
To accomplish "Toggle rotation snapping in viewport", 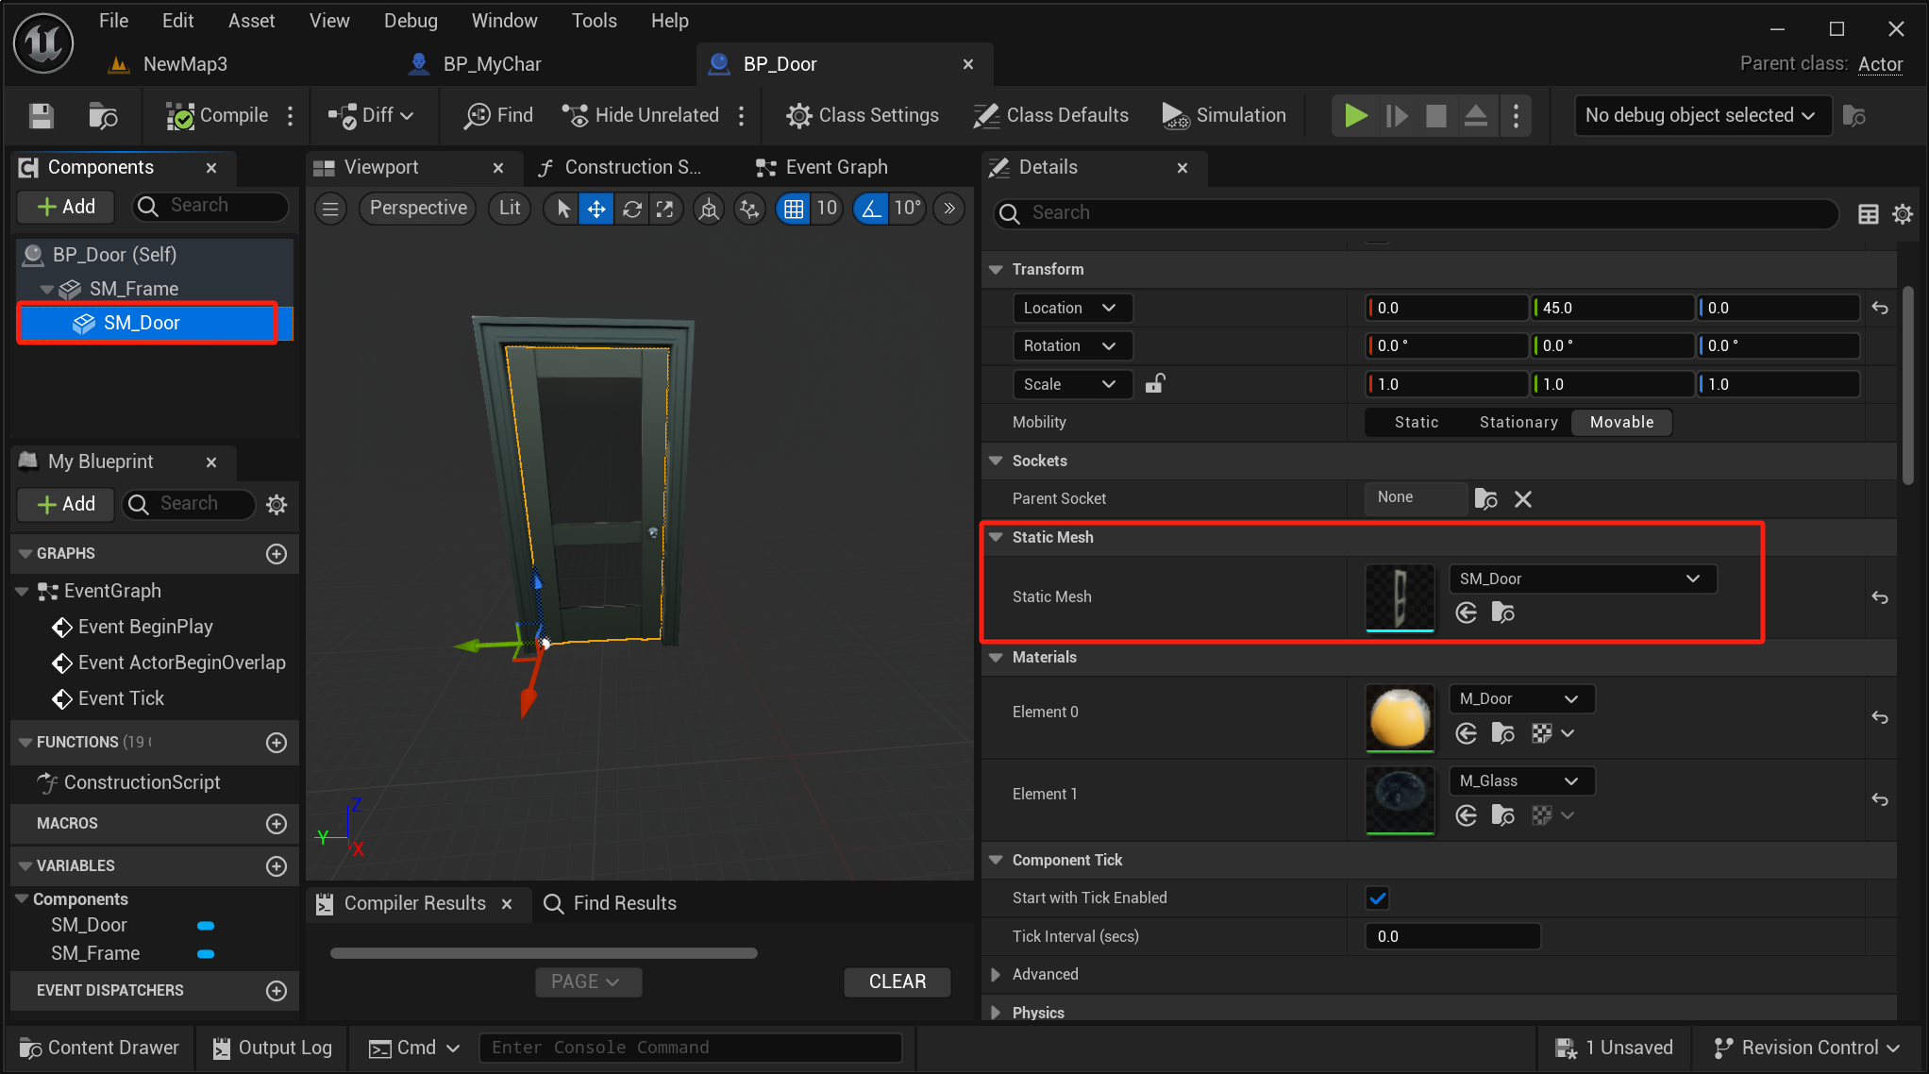I will pyautogui.click(x=871, y=209).
